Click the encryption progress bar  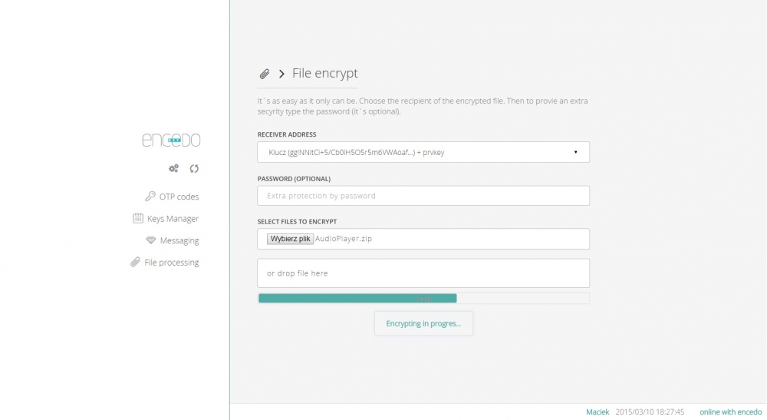[x=423, y=298]
